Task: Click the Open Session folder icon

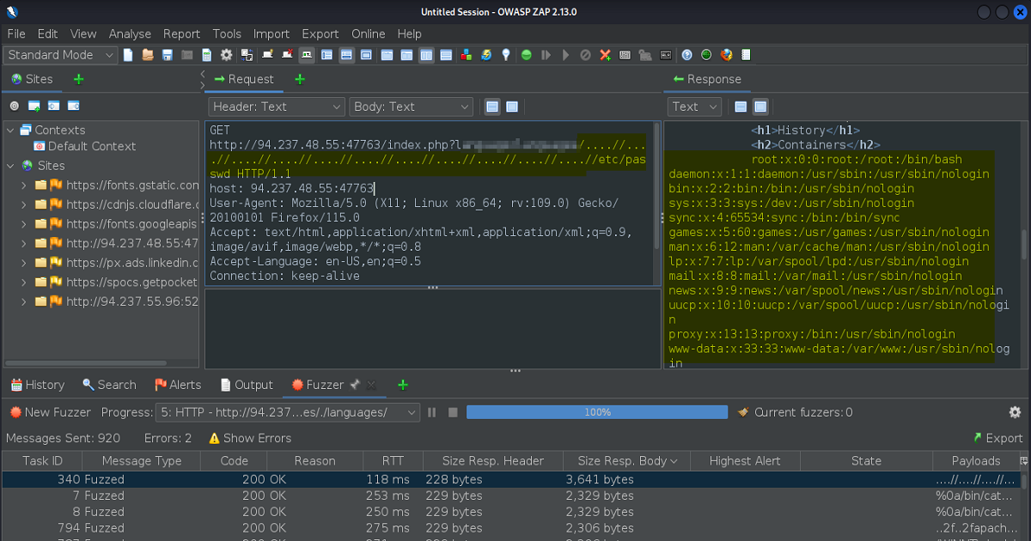Action: [x=148, y=55]
